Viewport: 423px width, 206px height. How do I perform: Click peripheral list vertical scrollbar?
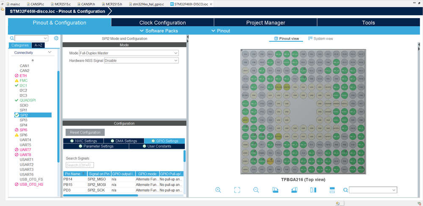(58, 117)
